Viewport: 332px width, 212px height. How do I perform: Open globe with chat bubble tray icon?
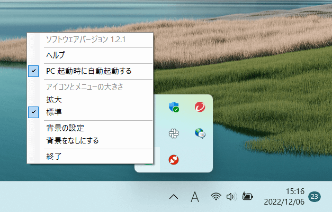tap(200, 133)
